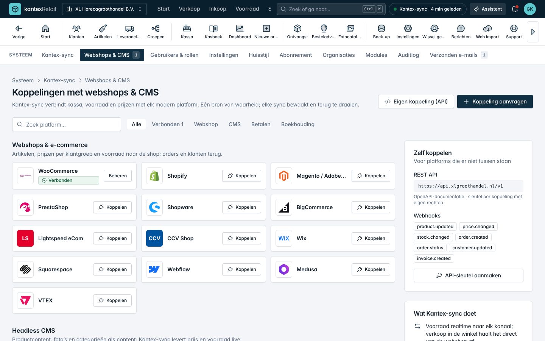This screenshot has width=545, height=341.
Task: Open the Ontvangst box icon
Action: (297, 32)
